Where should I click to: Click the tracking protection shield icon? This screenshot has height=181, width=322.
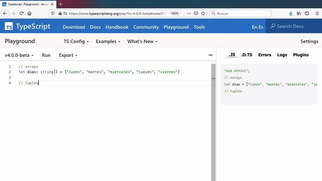53,14
